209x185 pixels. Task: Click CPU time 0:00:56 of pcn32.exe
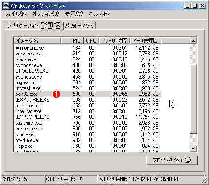[120, 94]
